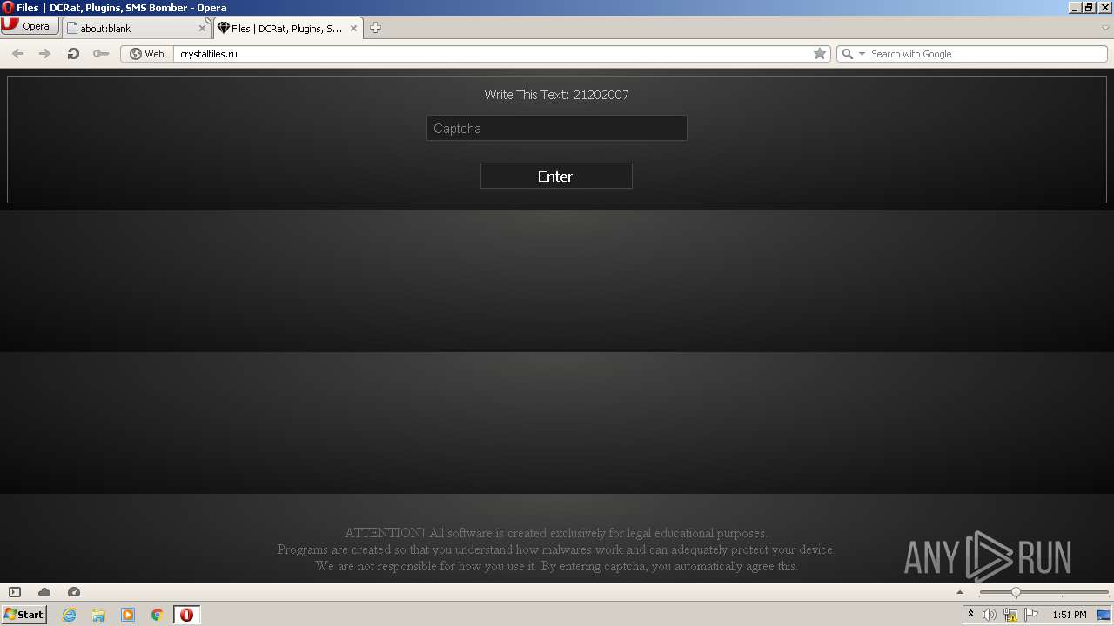This screenshot has width=1114, height=626.
Task: Click the ATTENTION disclaimer line
Action: pos(556,533)
